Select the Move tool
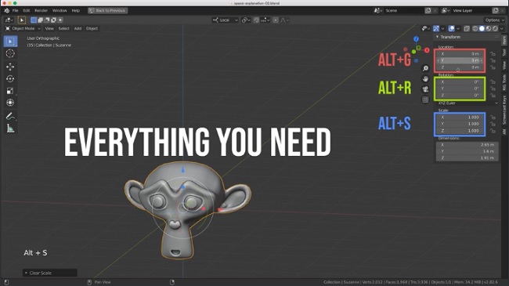 (x=10, y=67)
